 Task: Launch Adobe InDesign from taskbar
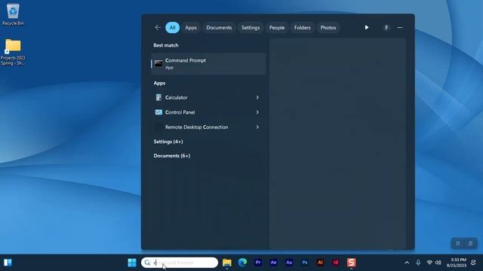[x=336, y=263]
